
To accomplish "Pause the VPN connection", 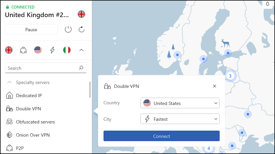I will tap(31, 29).
